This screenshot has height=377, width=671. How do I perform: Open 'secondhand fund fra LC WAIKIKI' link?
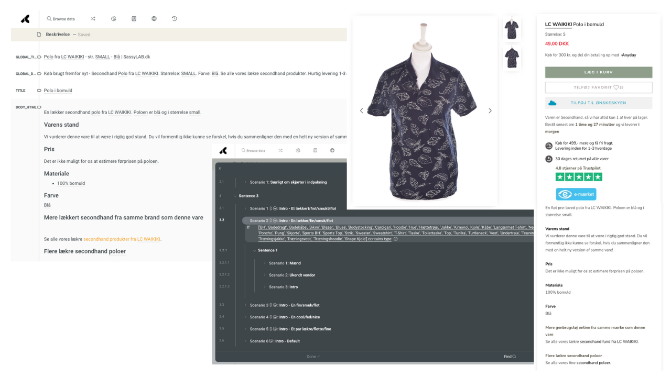tap(609, 341)
